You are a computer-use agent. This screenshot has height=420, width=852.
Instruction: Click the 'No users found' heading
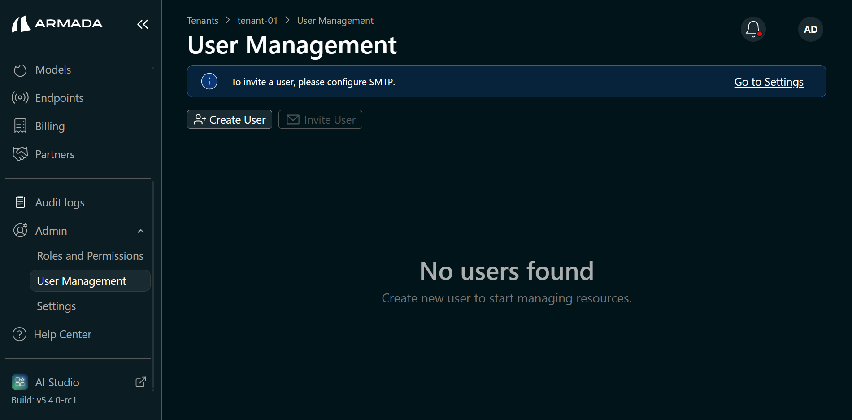[507, 271]
